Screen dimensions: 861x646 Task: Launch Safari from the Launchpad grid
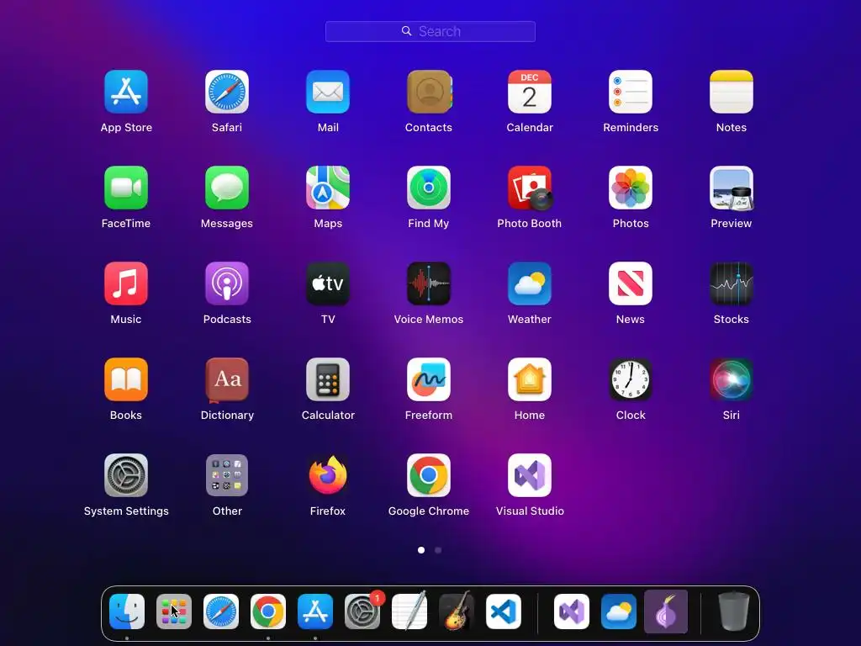pos(227,92)
